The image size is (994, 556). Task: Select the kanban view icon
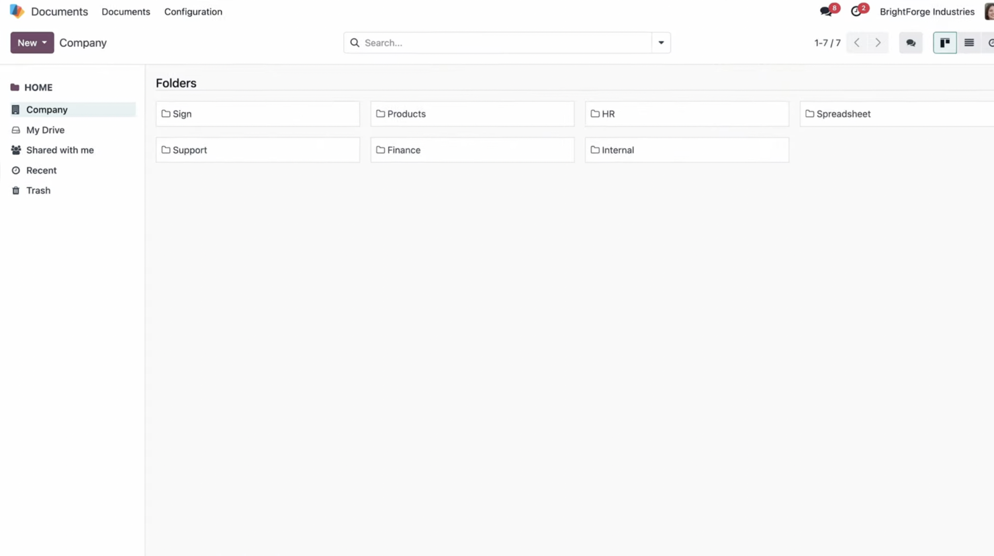(x=944, y=42)
